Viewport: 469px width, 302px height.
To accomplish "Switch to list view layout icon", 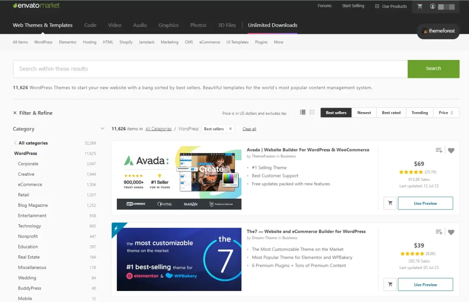I will [x=303, y=112].
